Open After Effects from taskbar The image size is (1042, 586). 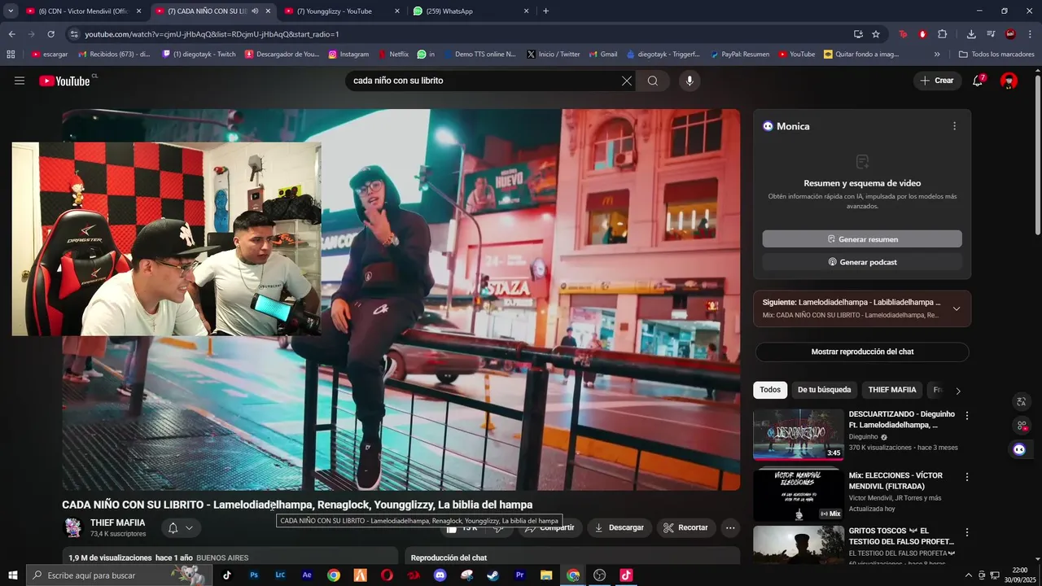pyautogui.click(x=307, y=575)
